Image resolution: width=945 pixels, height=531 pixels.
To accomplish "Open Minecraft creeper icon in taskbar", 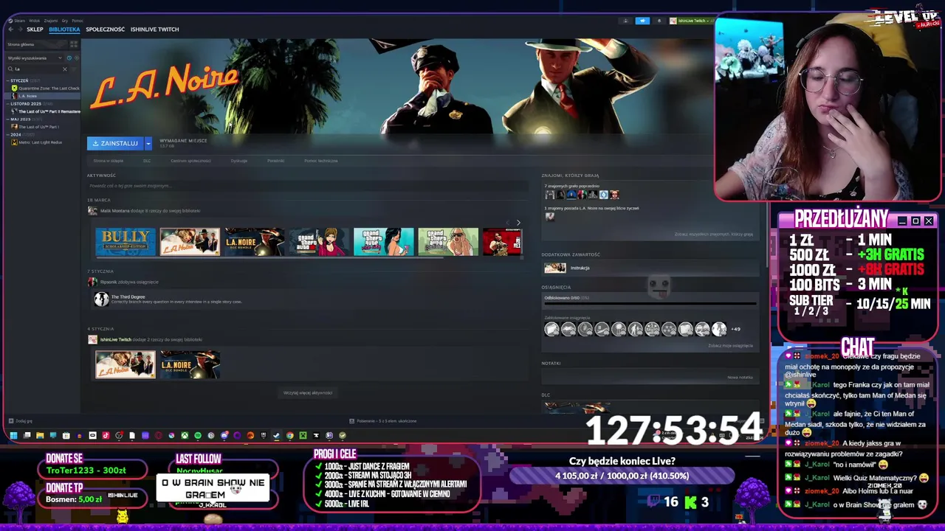I will click(303, 435).
